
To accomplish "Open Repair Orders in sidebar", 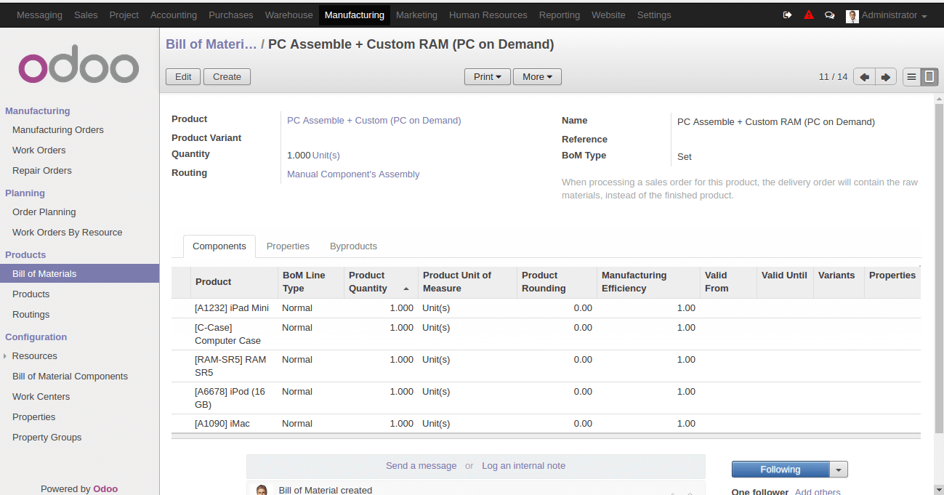I will point(42,171).
